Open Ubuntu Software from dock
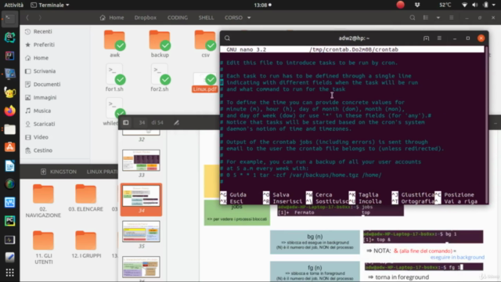Screen dimensions: 501x282 pyautogui.click(x=9, y=147)
